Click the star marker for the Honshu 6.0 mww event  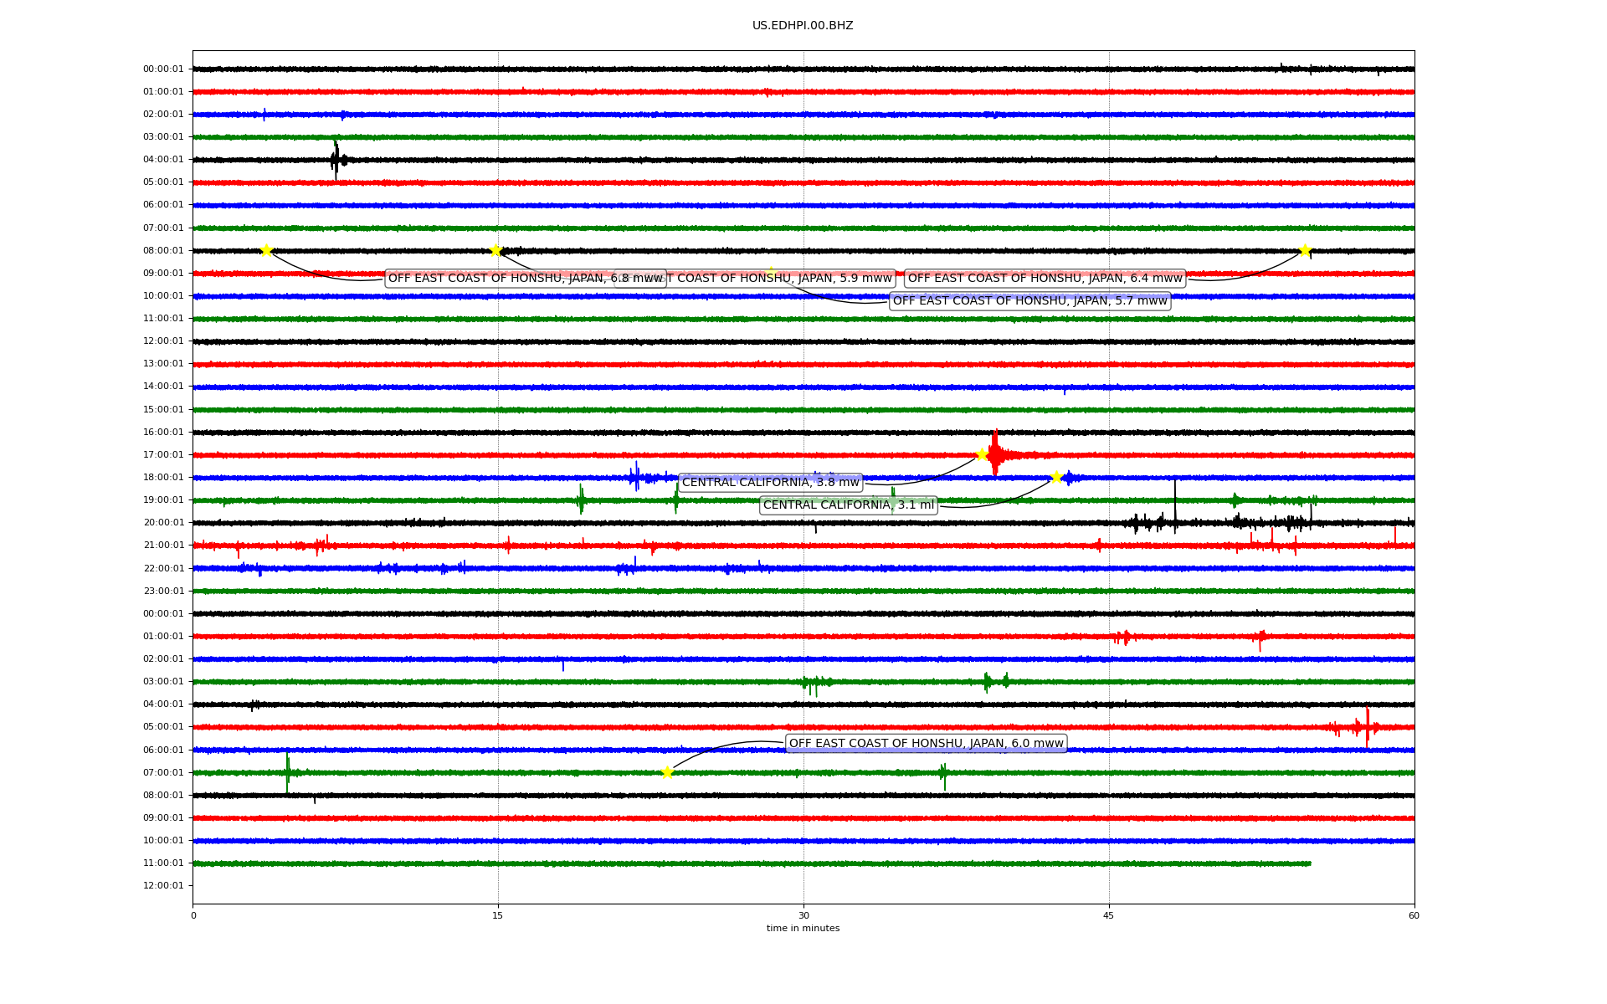667,772
